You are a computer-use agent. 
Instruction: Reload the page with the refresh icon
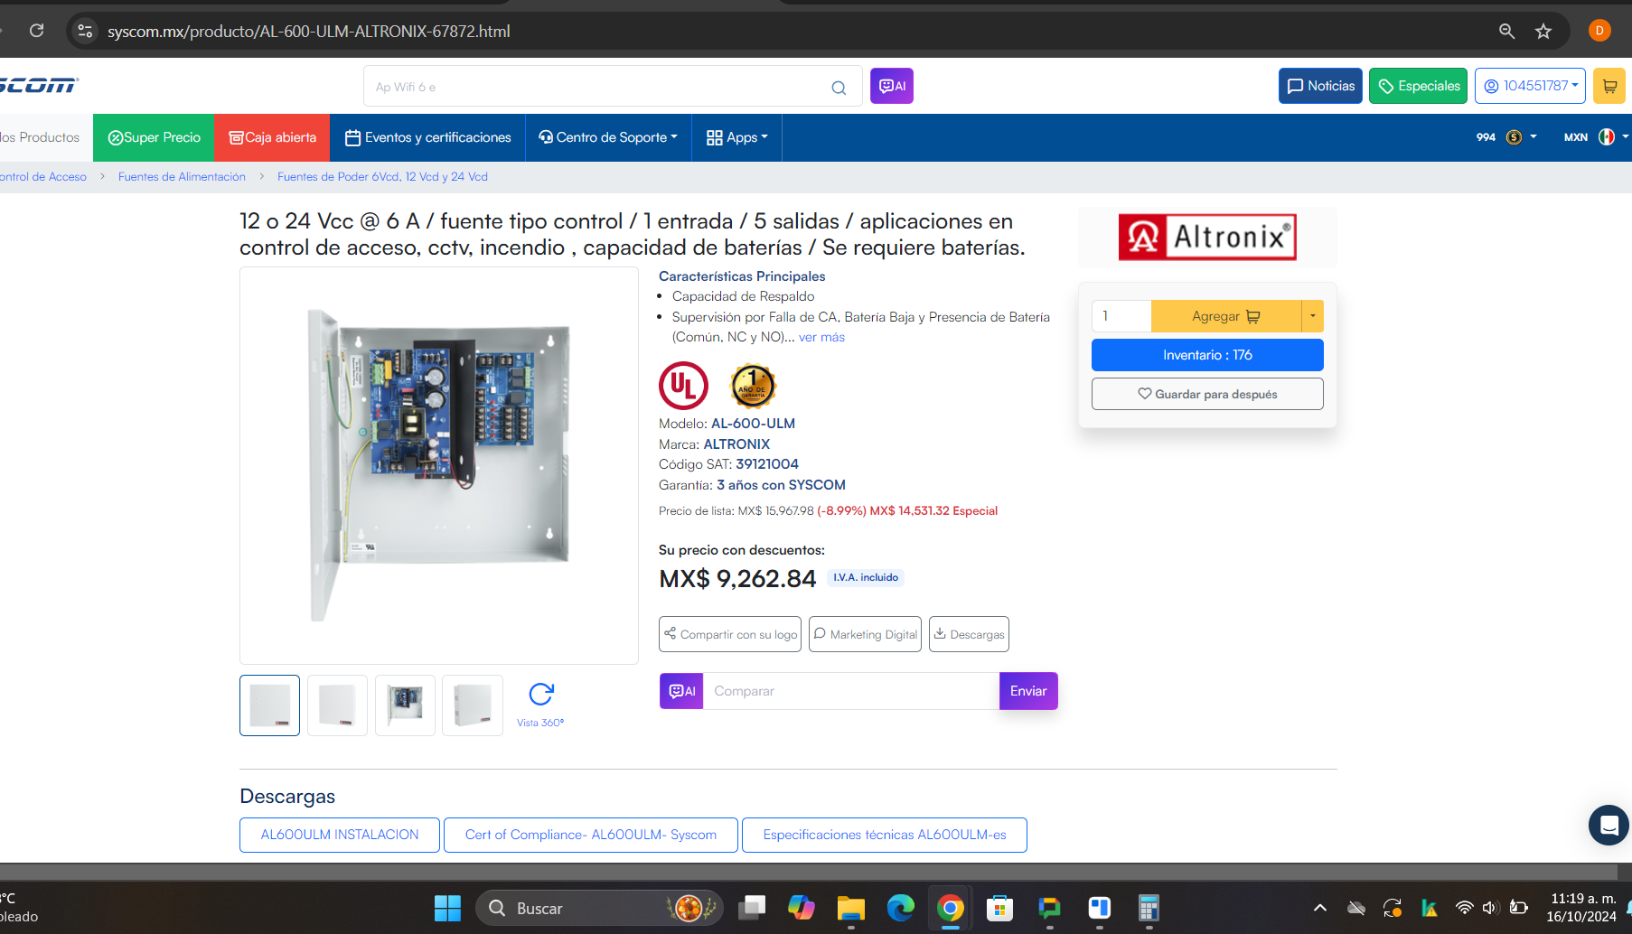click(36, 31)
